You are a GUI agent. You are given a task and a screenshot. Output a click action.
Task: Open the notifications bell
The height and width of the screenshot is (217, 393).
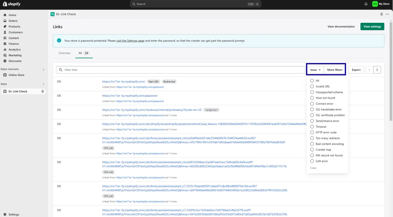coord(366,4)
